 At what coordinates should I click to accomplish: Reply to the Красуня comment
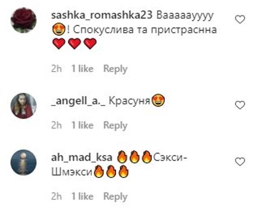pyautogui.click(x=115, y=125)
